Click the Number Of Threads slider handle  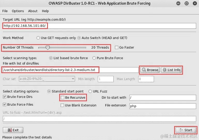(x=48, y=48)
